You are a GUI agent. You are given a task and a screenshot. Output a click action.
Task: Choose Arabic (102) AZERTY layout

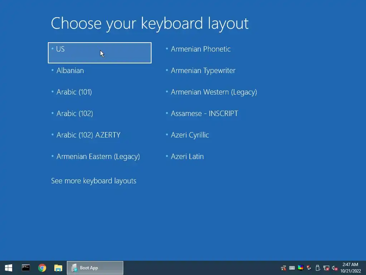pos(89,135)
